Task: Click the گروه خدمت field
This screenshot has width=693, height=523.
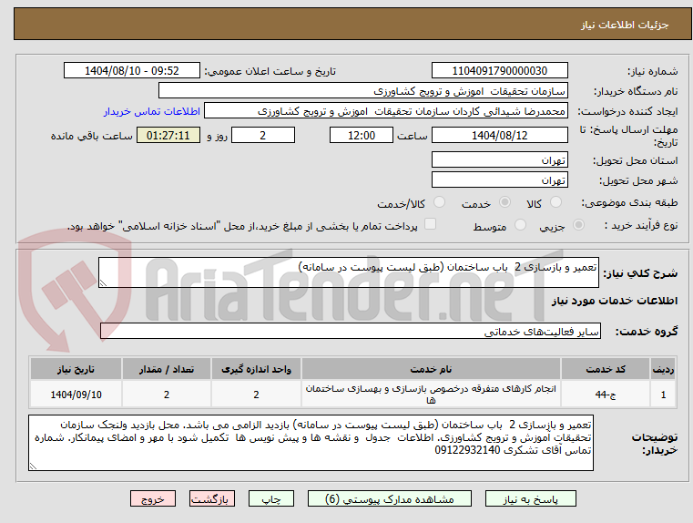Action: (x=351, y=331)
